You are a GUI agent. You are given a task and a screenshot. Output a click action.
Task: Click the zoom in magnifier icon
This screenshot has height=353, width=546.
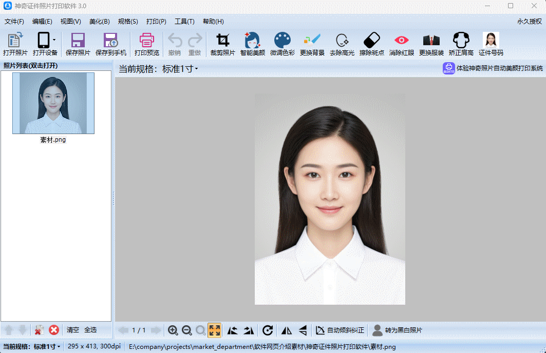(173, 330)
